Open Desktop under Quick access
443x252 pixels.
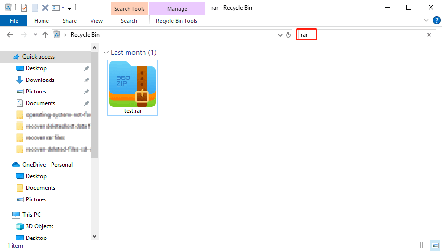36,68
